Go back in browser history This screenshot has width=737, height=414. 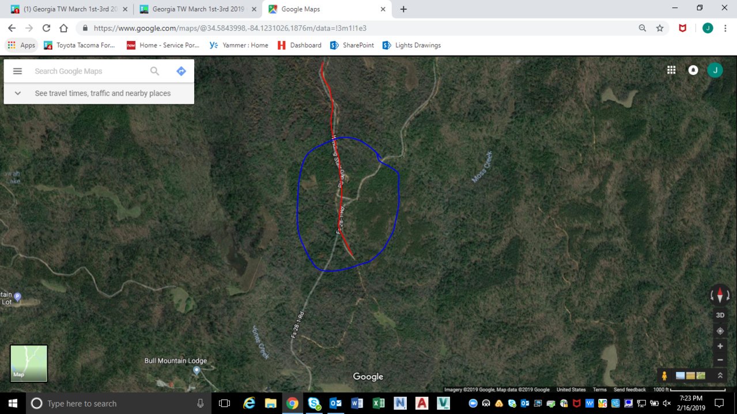[x=12, y=28]
